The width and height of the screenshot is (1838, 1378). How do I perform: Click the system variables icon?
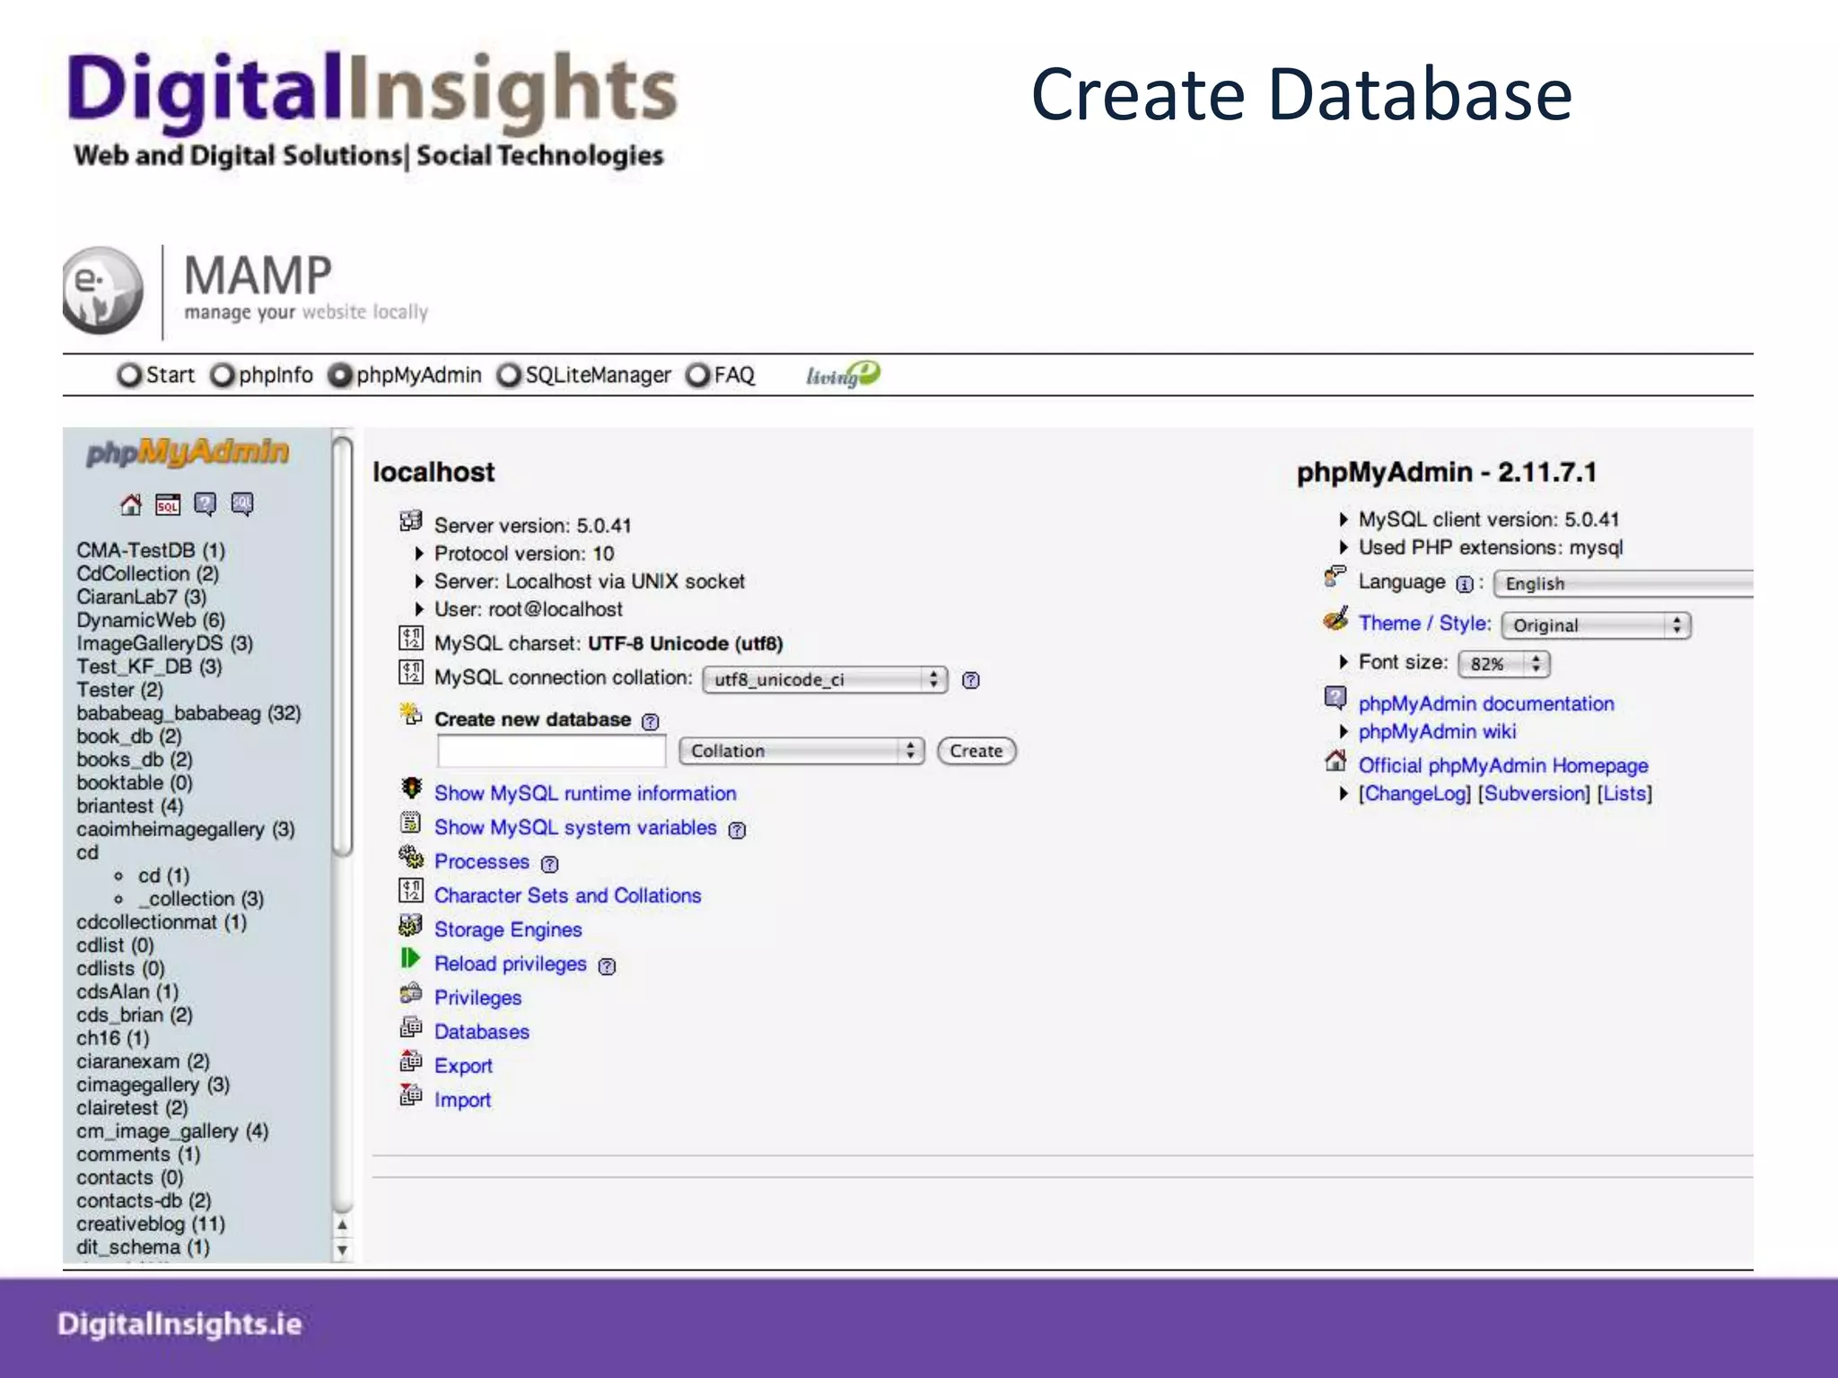point(411,823)
